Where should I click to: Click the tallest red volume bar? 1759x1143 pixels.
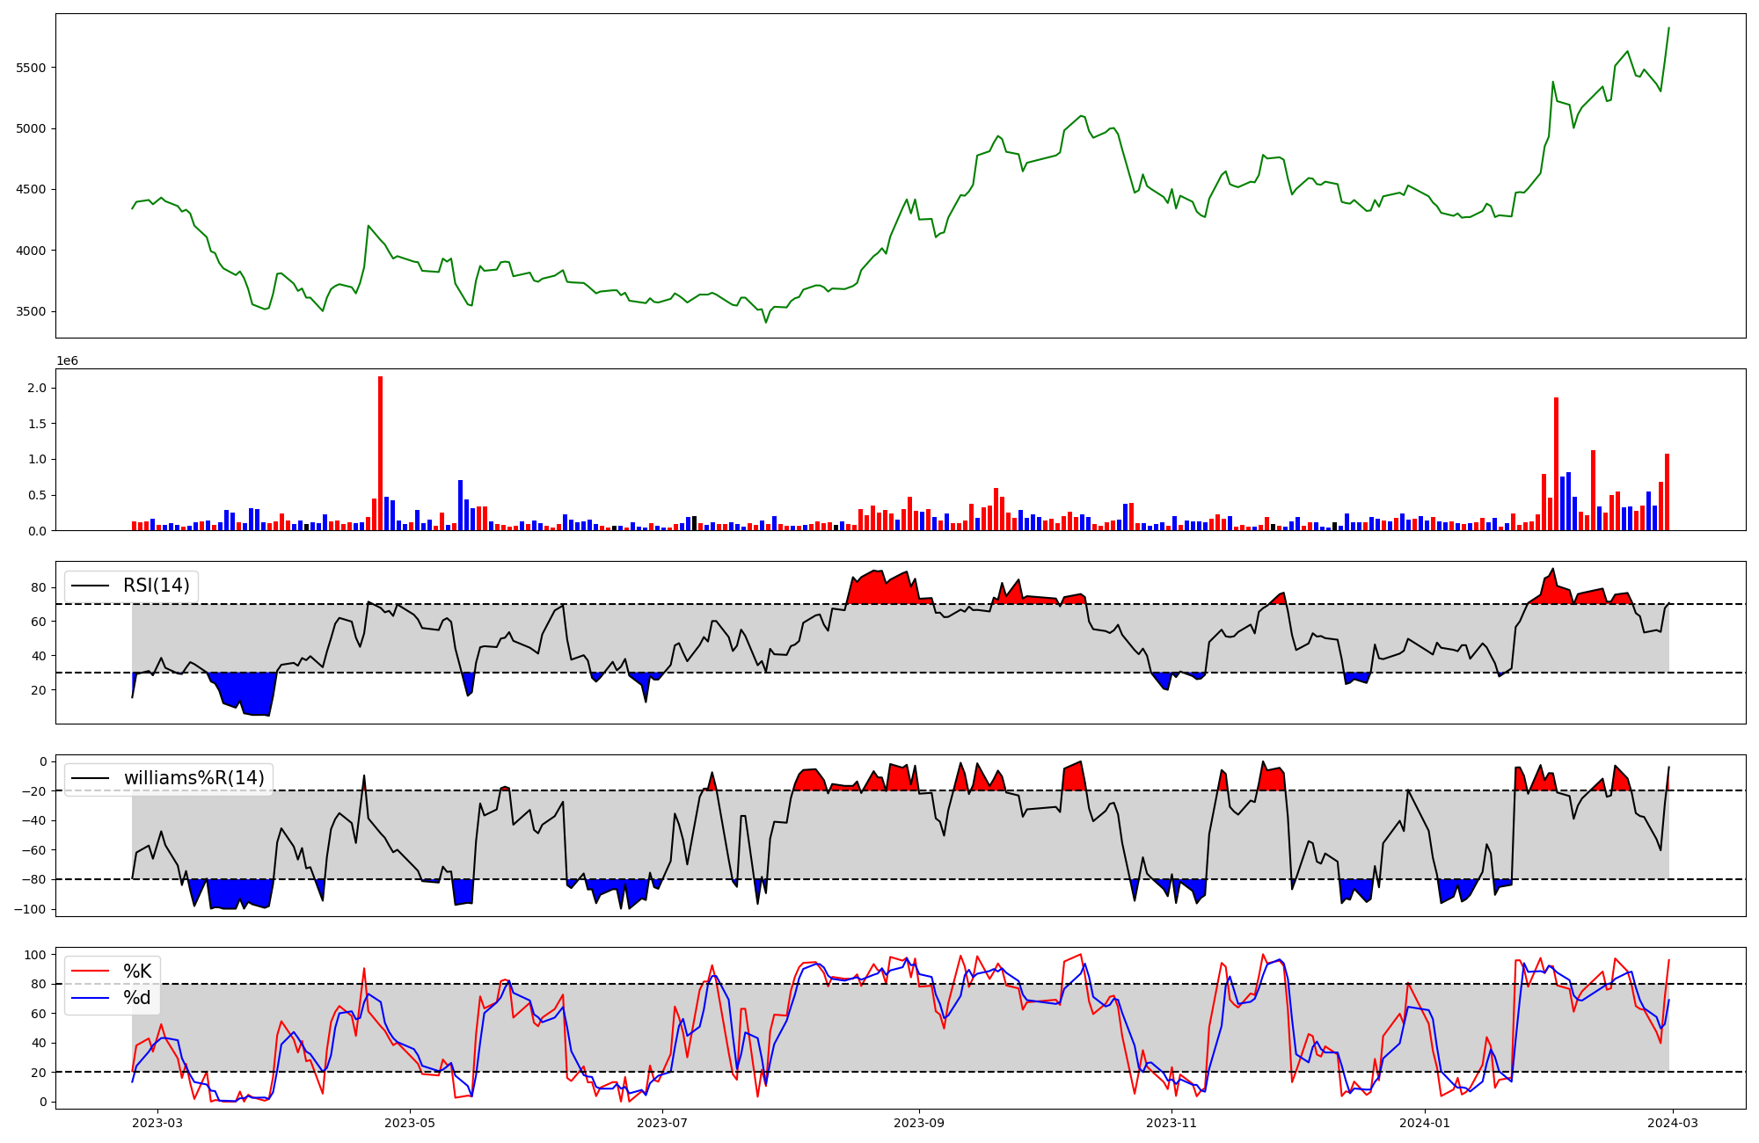point(380,453)
